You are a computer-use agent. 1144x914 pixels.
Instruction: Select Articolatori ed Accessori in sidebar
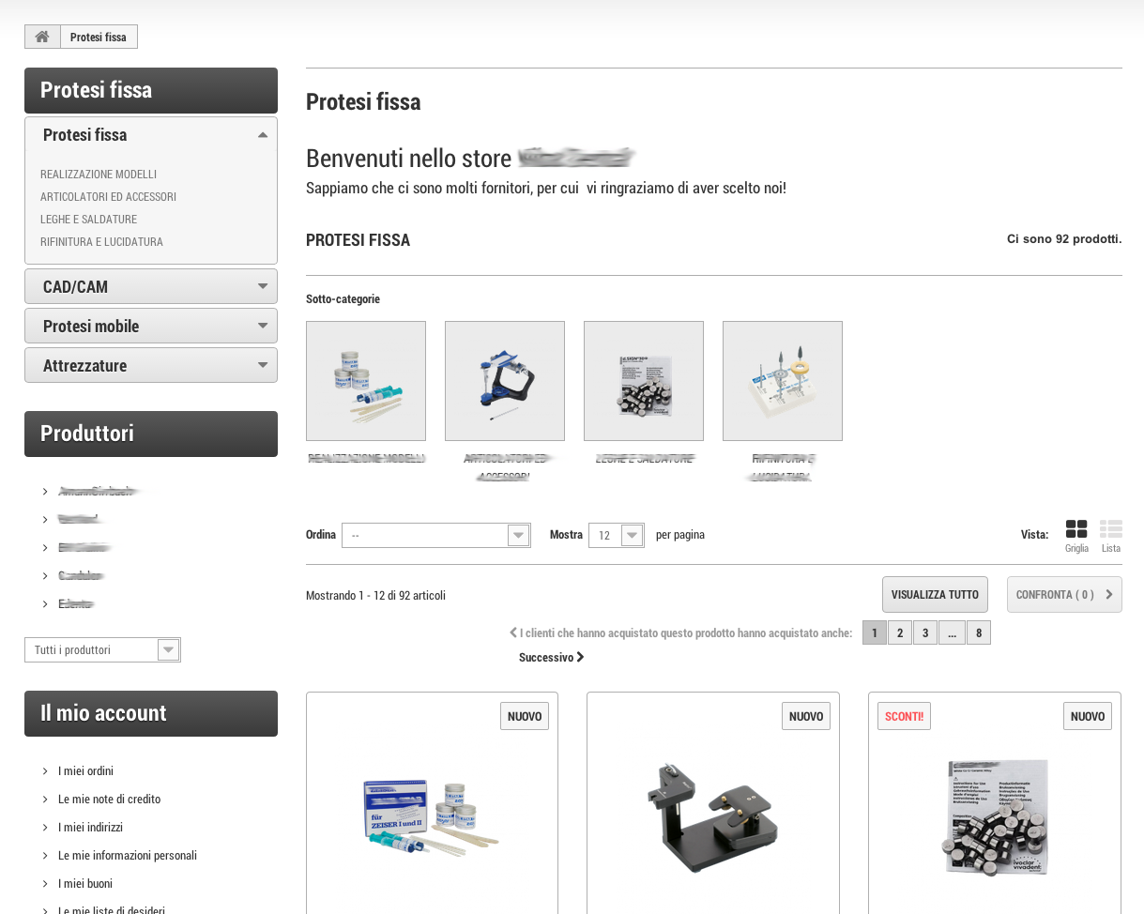point(108,197)
